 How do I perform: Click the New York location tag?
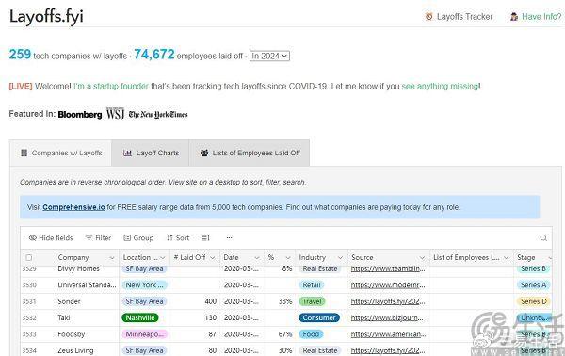[x=144, y=285]
